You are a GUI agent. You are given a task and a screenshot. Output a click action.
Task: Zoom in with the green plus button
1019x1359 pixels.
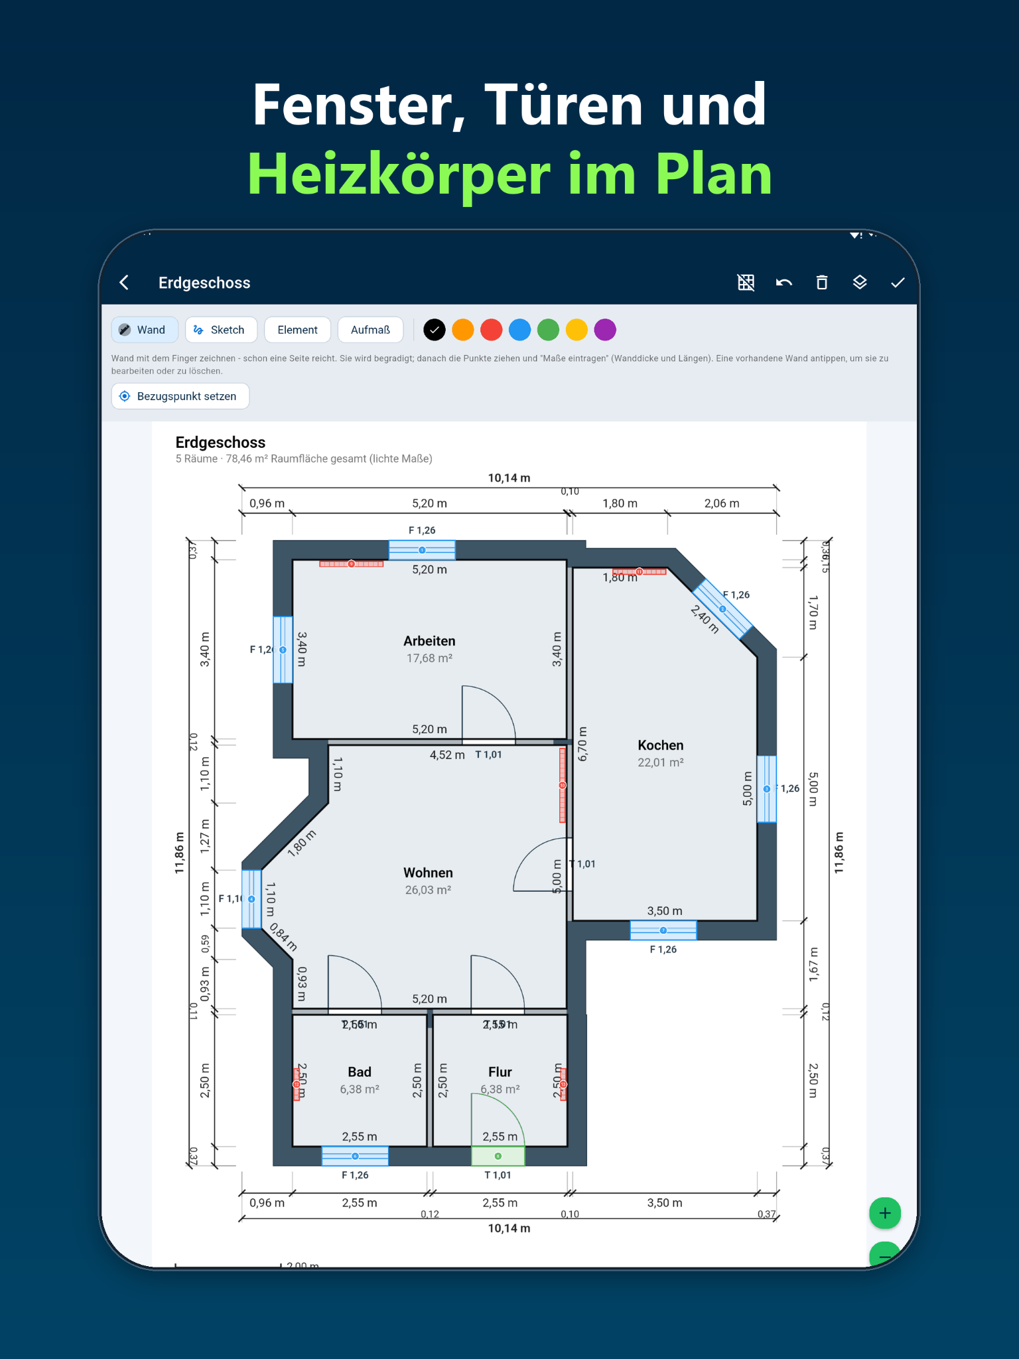click(885, 1213)
